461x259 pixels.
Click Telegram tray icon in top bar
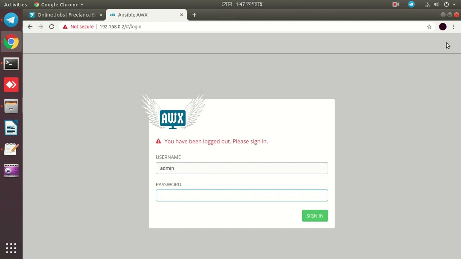pos(411,4)
